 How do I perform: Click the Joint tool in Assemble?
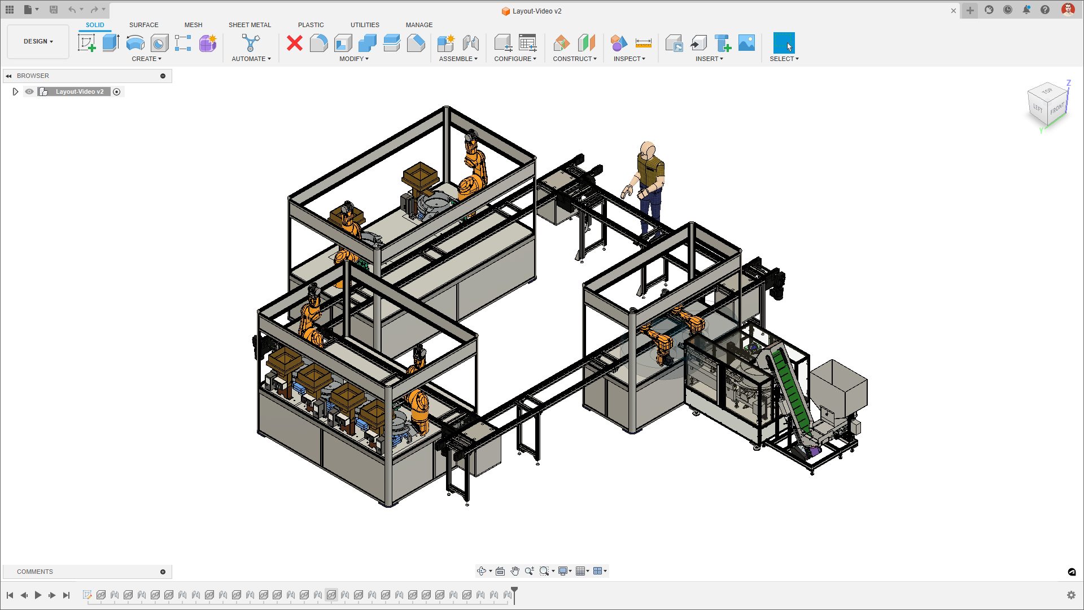pyautogui.click(x=470, y=43)
